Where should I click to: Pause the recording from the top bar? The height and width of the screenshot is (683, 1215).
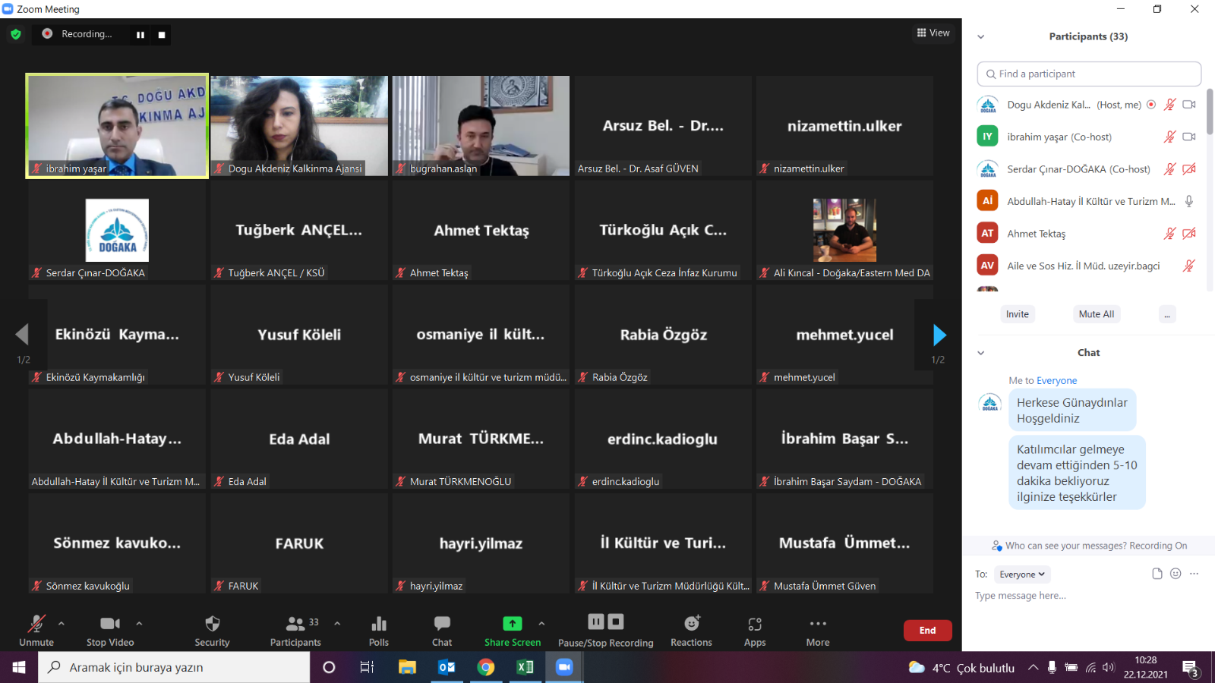point(140,35)
